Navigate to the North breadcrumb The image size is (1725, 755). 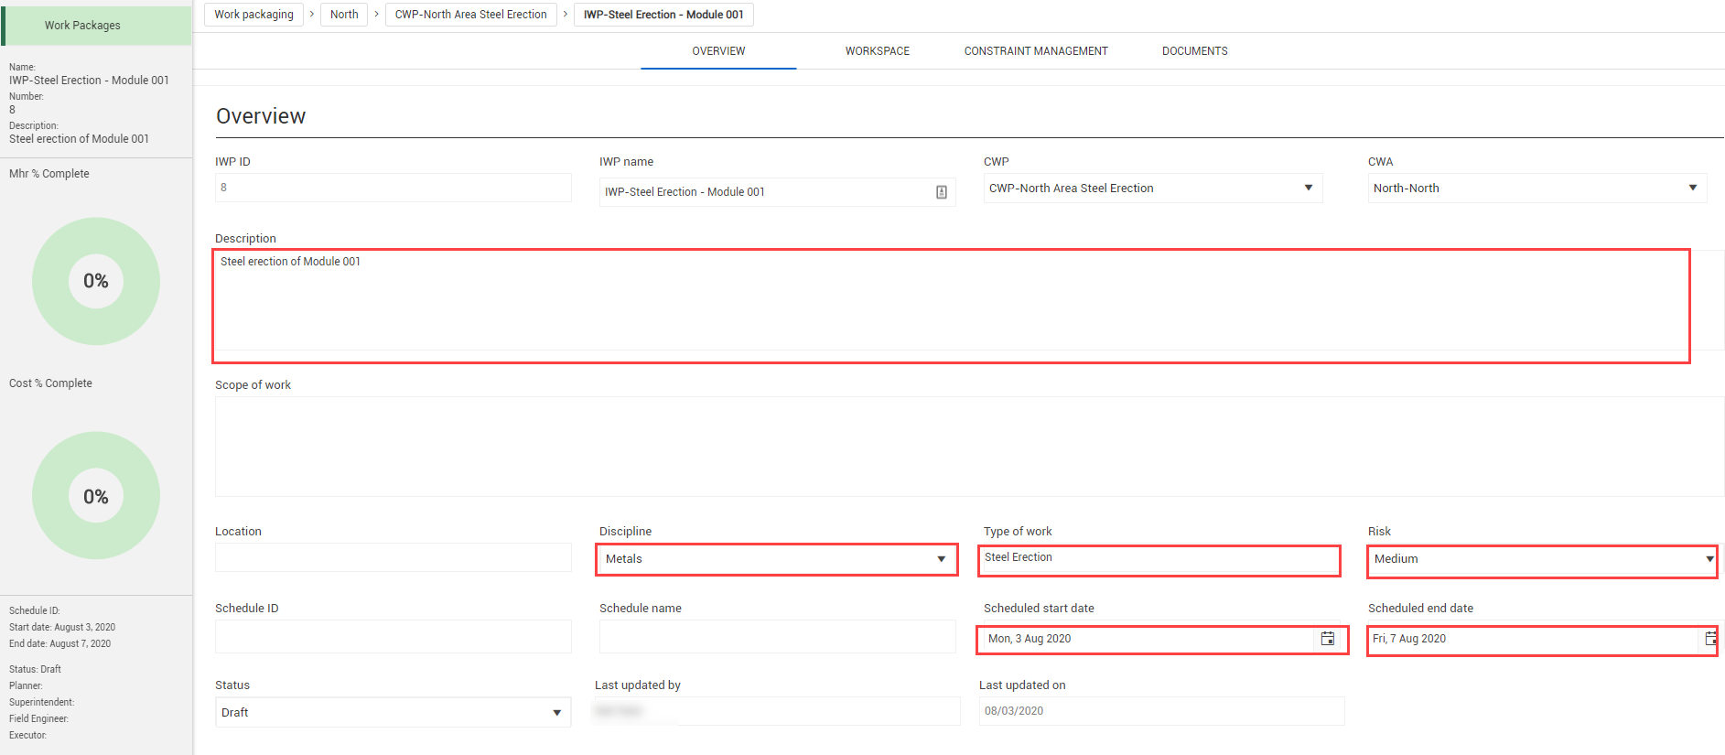tap(344, 15)
